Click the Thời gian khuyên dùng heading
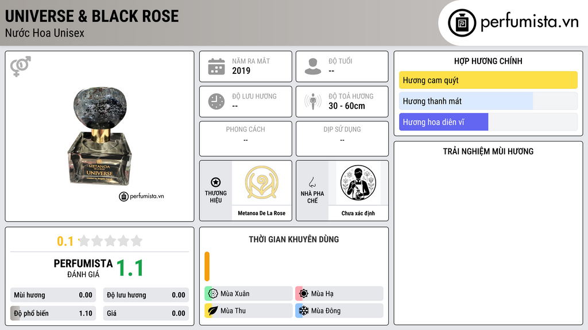 pyautogui.click(x=294, y=239)
